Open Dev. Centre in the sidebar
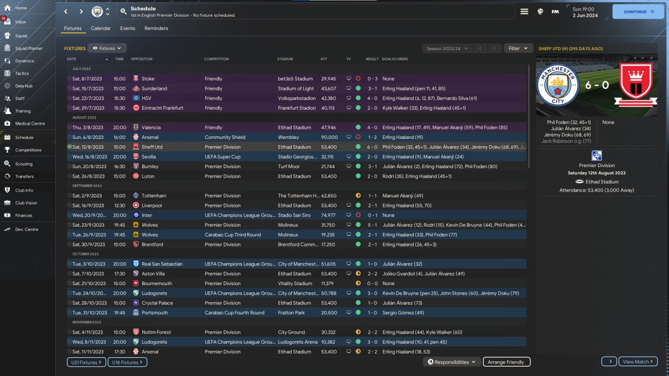 (x=28, y=230)
